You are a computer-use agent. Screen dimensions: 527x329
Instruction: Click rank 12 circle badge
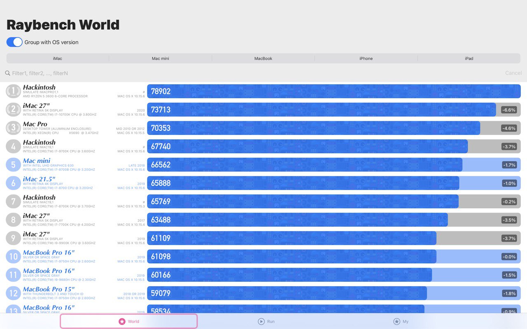pyautogui.click(x=13, y=293)
